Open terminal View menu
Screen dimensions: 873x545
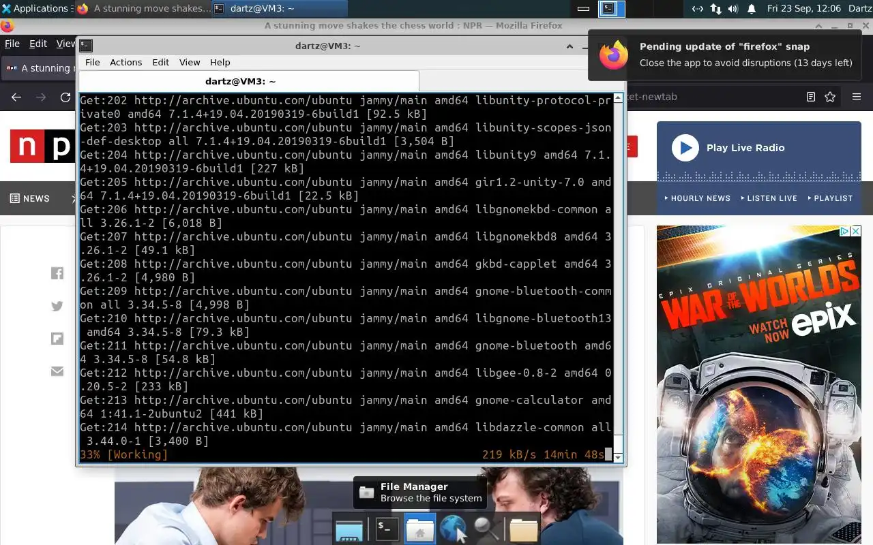click(x=190, y=62)
